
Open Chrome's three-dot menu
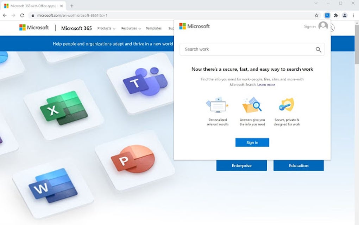(353, 16)
